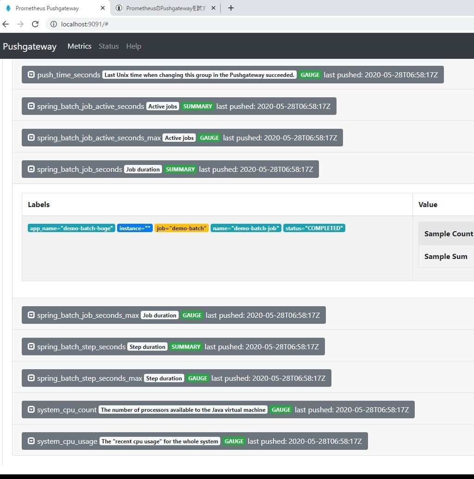Click the "recent cpu usage" help text badge
The width and height of the screenshot is (474, 479).
[x=160, y=441]
